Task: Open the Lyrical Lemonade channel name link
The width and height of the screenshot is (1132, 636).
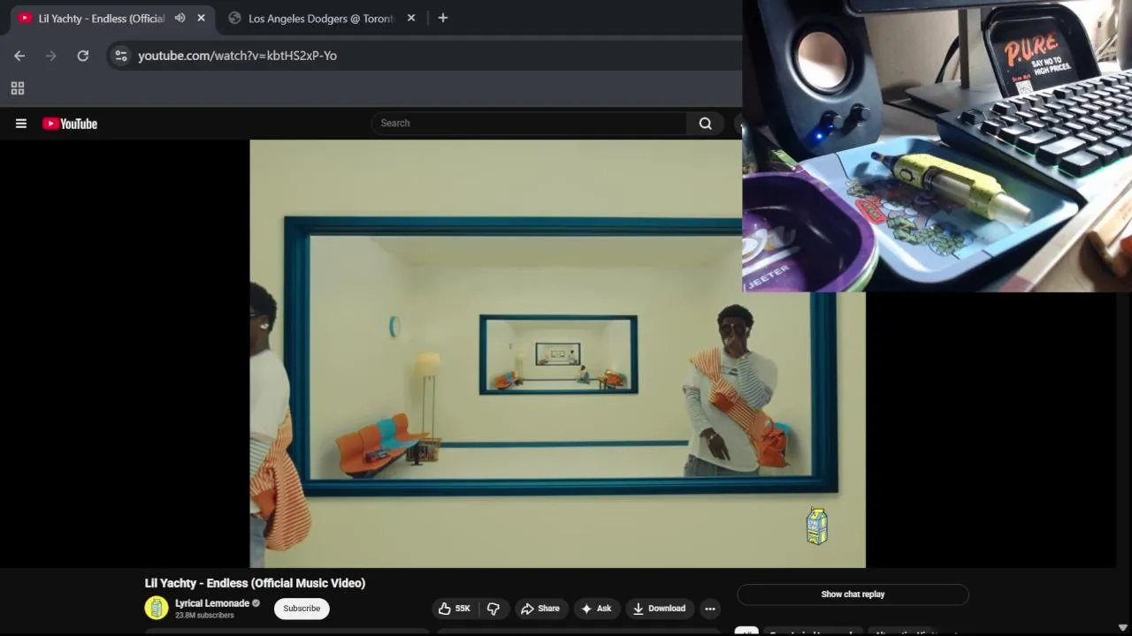Action: 212,604
